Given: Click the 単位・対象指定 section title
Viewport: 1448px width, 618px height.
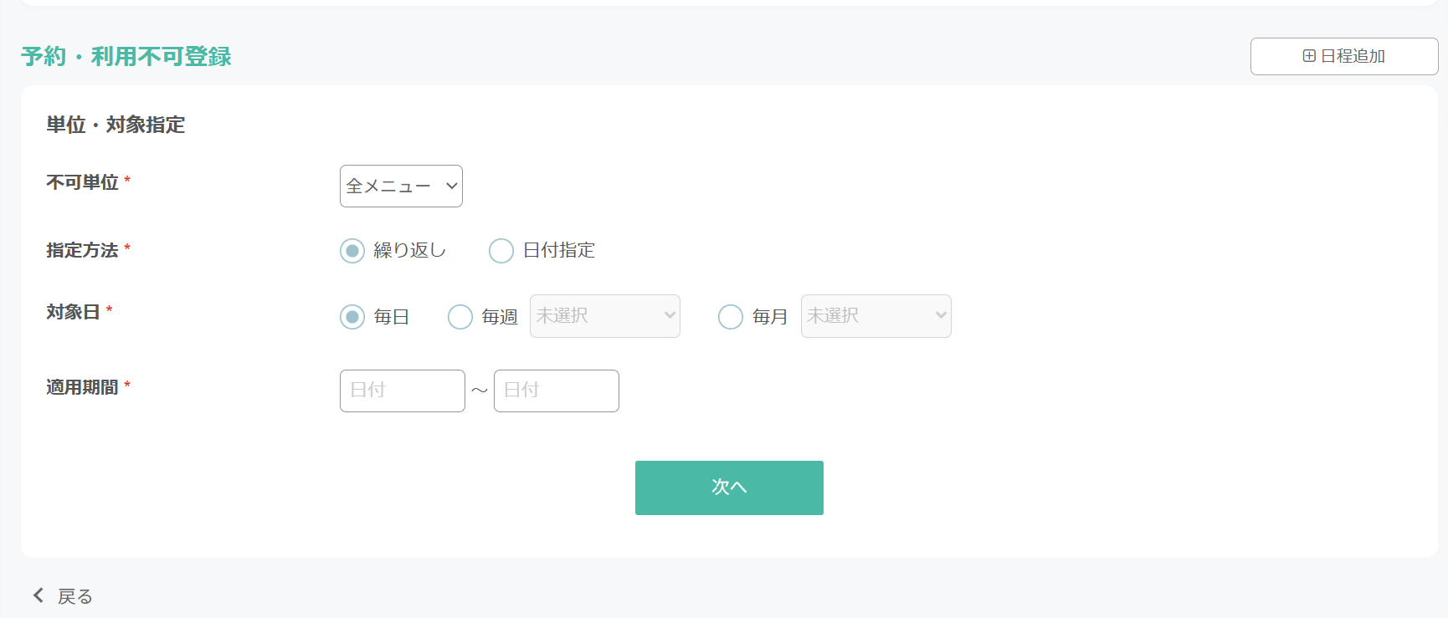Looking at the screenshot, I should tap(116, 125).
